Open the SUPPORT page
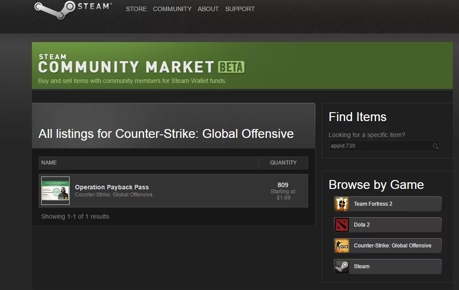This screenshot has width=459, height=290. tap(240, 9)
